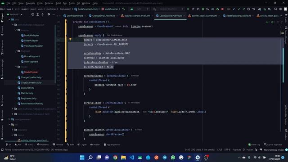Viewport: 288px width, 162px height.
Task: Click the Debug bug icon in toolbar
Action: pos(203,9)
